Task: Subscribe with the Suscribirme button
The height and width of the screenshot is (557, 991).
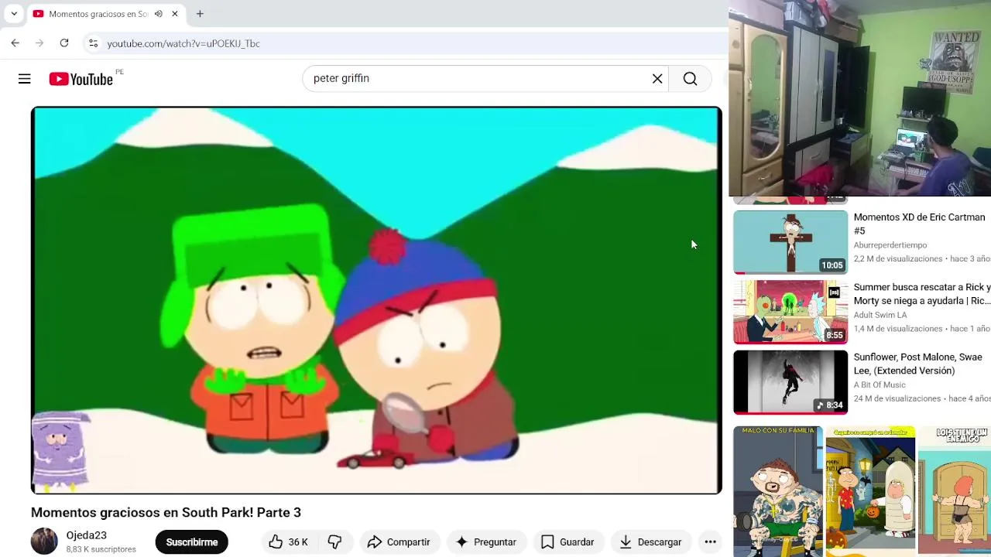Action: (x=191, y=542)
